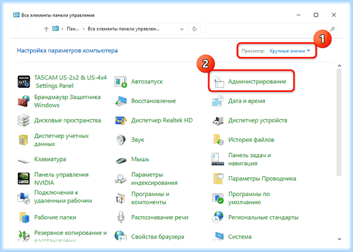Click the Автозапуск link text
The width and height of the screenshot is (353, 252).
[x=147, y=81]
